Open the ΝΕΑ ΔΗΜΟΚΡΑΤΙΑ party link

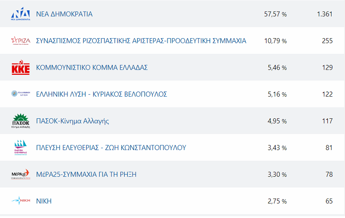click(x=64, y=14)
